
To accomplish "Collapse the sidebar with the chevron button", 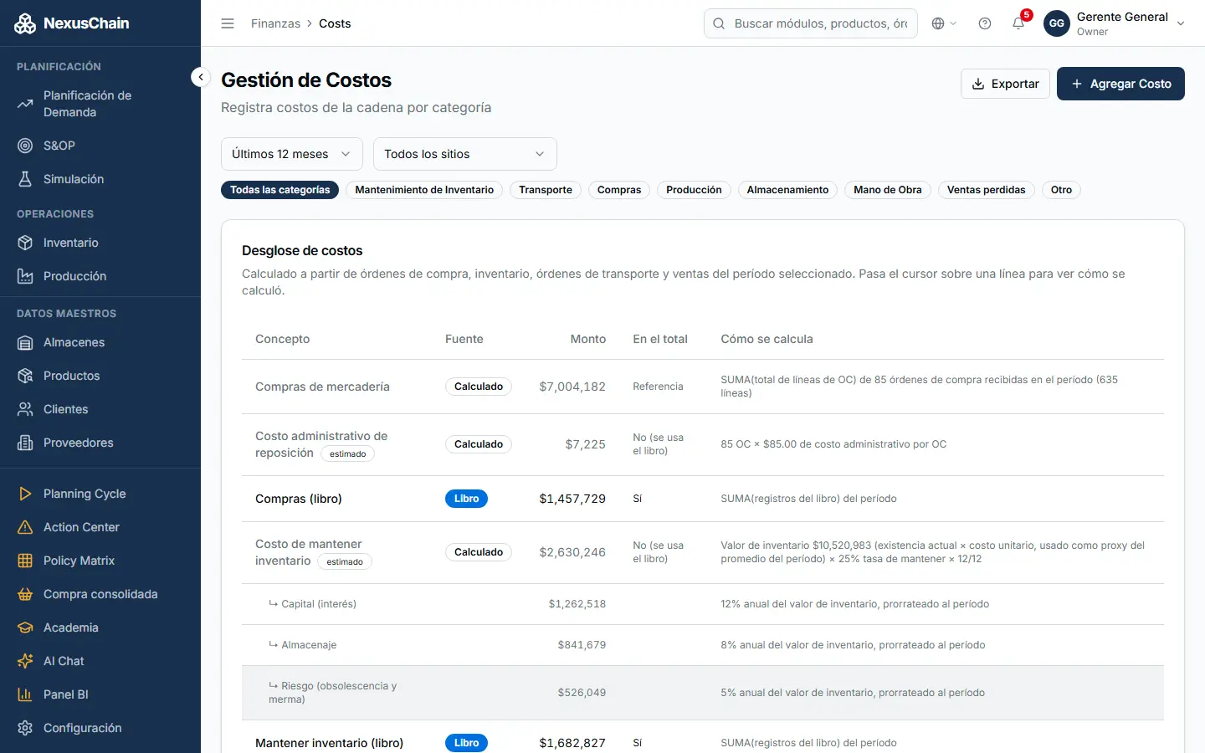I will click(200, 77).
